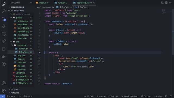This screenshot has height=98, width=174.
Task: Click the components breadcrumb
Action: pyautogui.click(x=48, y=7)
